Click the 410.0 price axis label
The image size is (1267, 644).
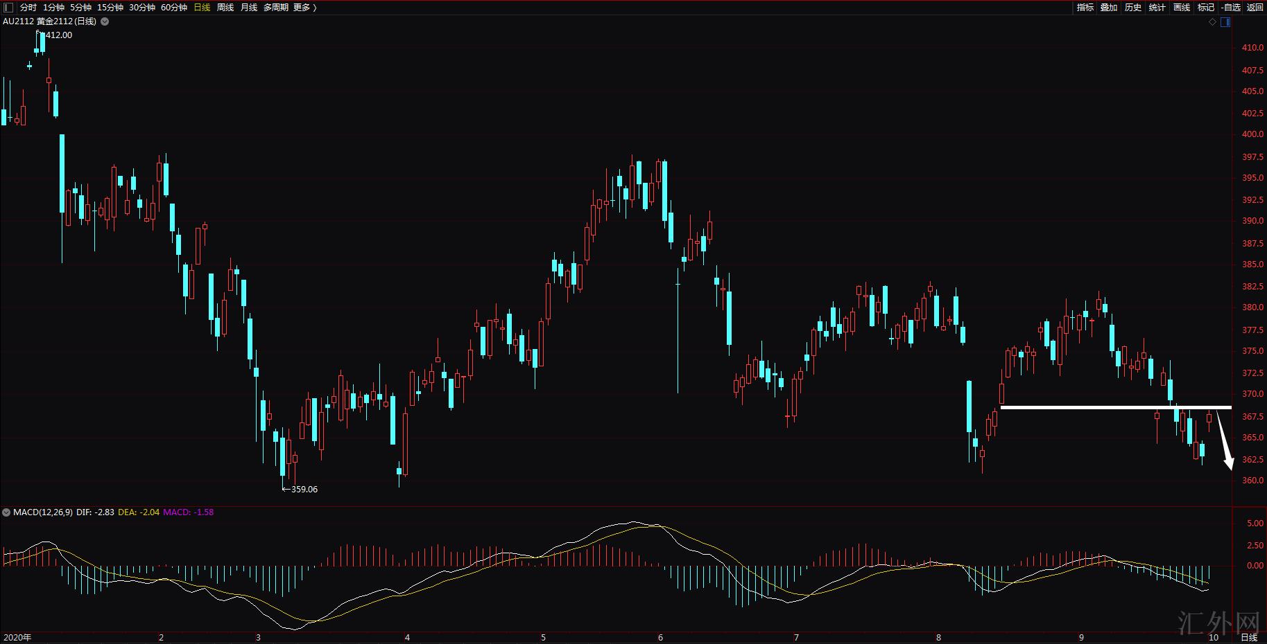[x=1253, y=48]
